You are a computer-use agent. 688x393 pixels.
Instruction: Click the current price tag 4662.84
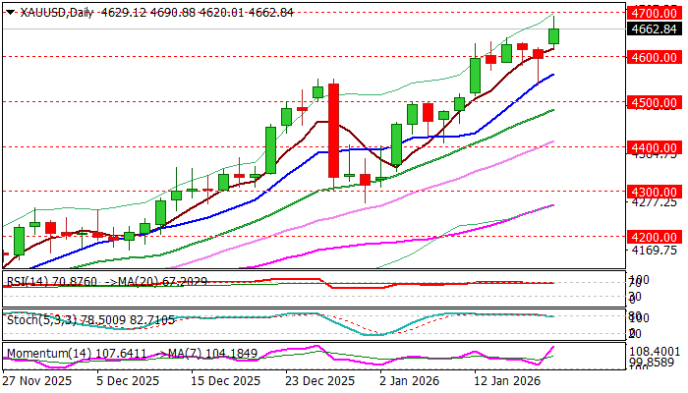654,29
